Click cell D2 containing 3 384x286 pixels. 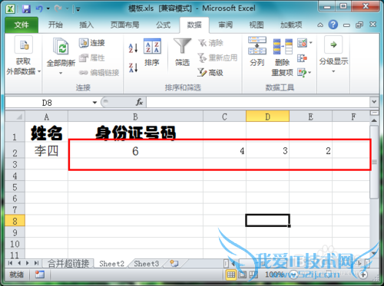click(x=267, y=151)
